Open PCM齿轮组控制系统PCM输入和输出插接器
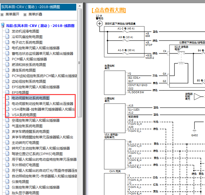Screen dimensions: 205x195 click(x=44, y=76)
